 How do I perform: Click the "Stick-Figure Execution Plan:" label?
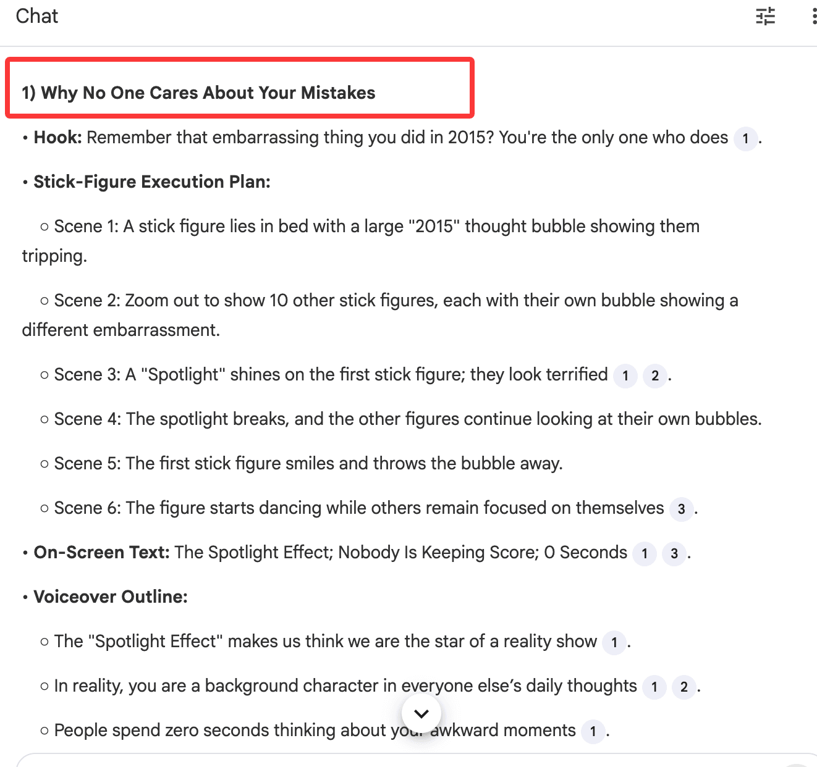[x=152, y=182]
